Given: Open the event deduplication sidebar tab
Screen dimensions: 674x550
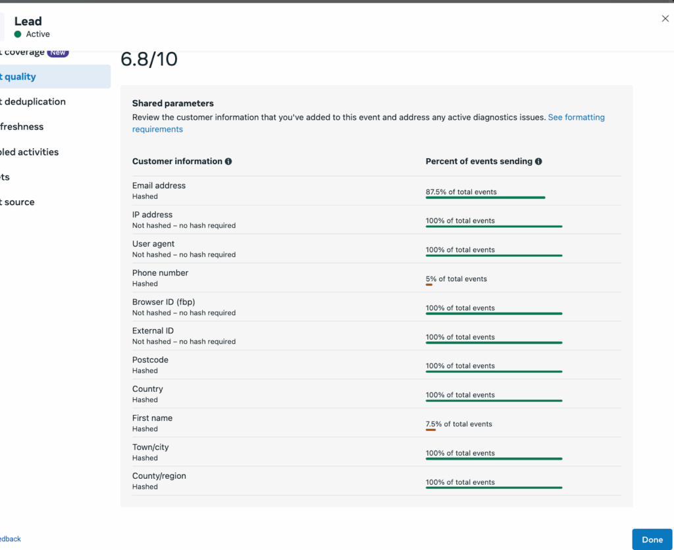Looking at the screenshot, I should pyautogui.click(x=34, y=101).
